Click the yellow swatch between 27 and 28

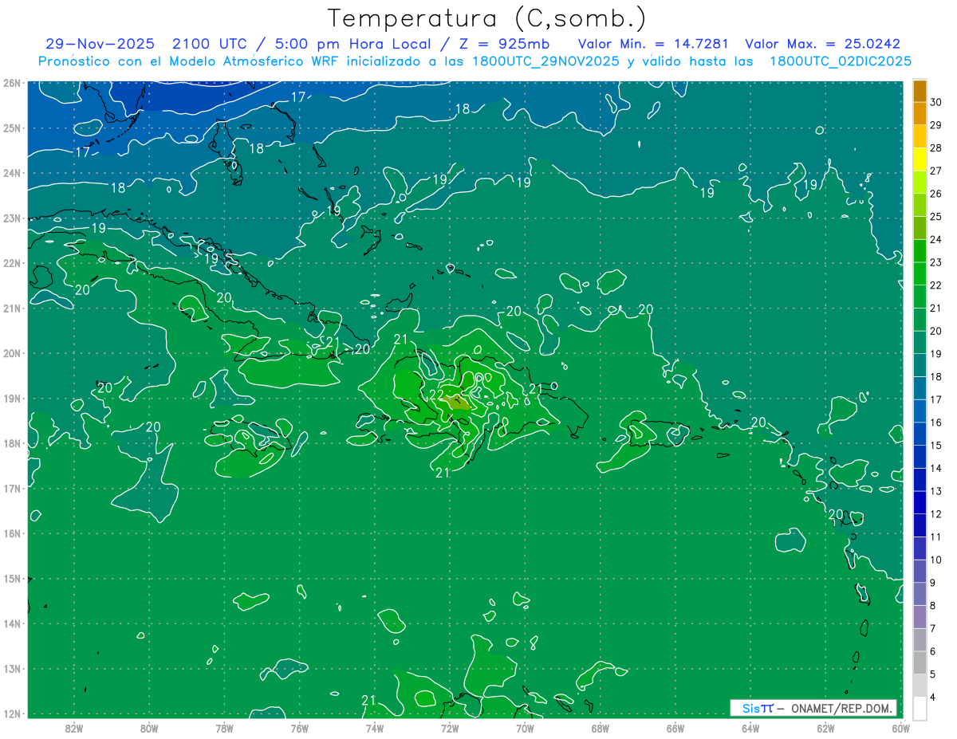(920, 159)
